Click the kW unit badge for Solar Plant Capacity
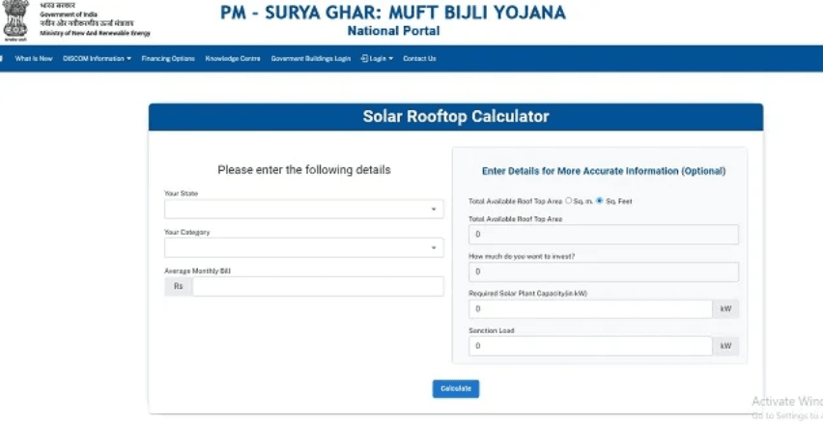 [x=725, y=309]
